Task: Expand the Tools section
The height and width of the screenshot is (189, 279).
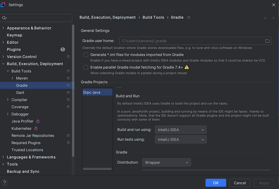Action: [3, 164]
